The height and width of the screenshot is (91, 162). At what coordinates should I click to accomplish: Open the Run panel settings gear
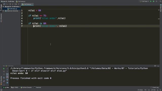pos(155,66)
